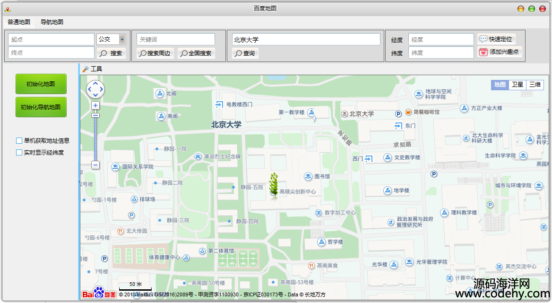Enable 实时显示经纬度 checkbox
Screen dimensions: 552x303
(19, 153)
